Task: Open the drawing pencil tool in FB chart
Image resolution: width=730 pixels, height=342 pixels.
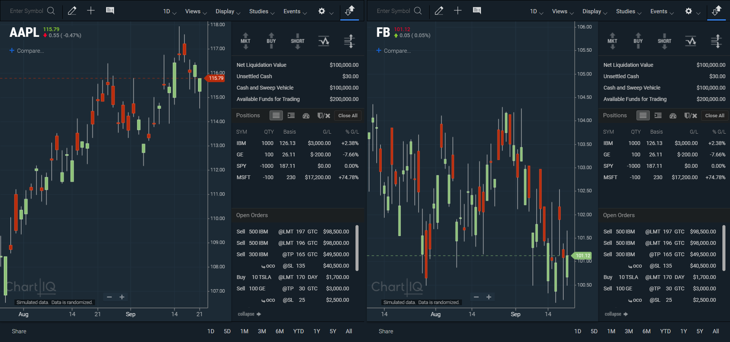Action: pos(439,11)
